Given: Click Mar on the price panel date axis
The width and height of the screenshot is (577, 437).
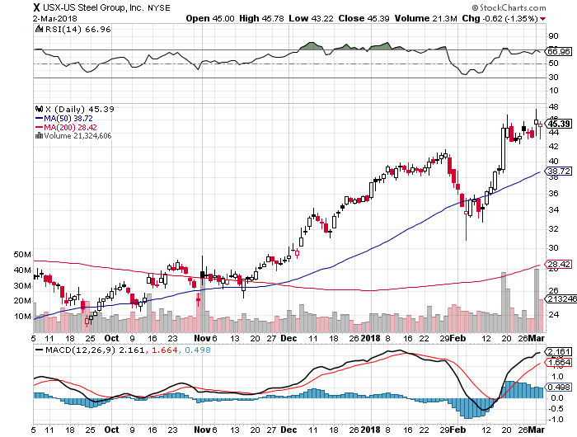Looking at the screenshot, I should coord(537,338).
